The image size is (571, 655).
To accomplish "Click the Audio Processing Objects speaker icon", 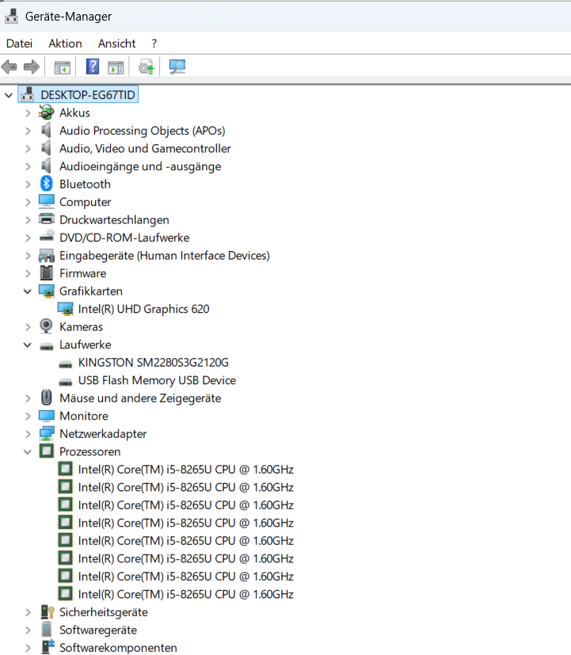I will 46,131.
